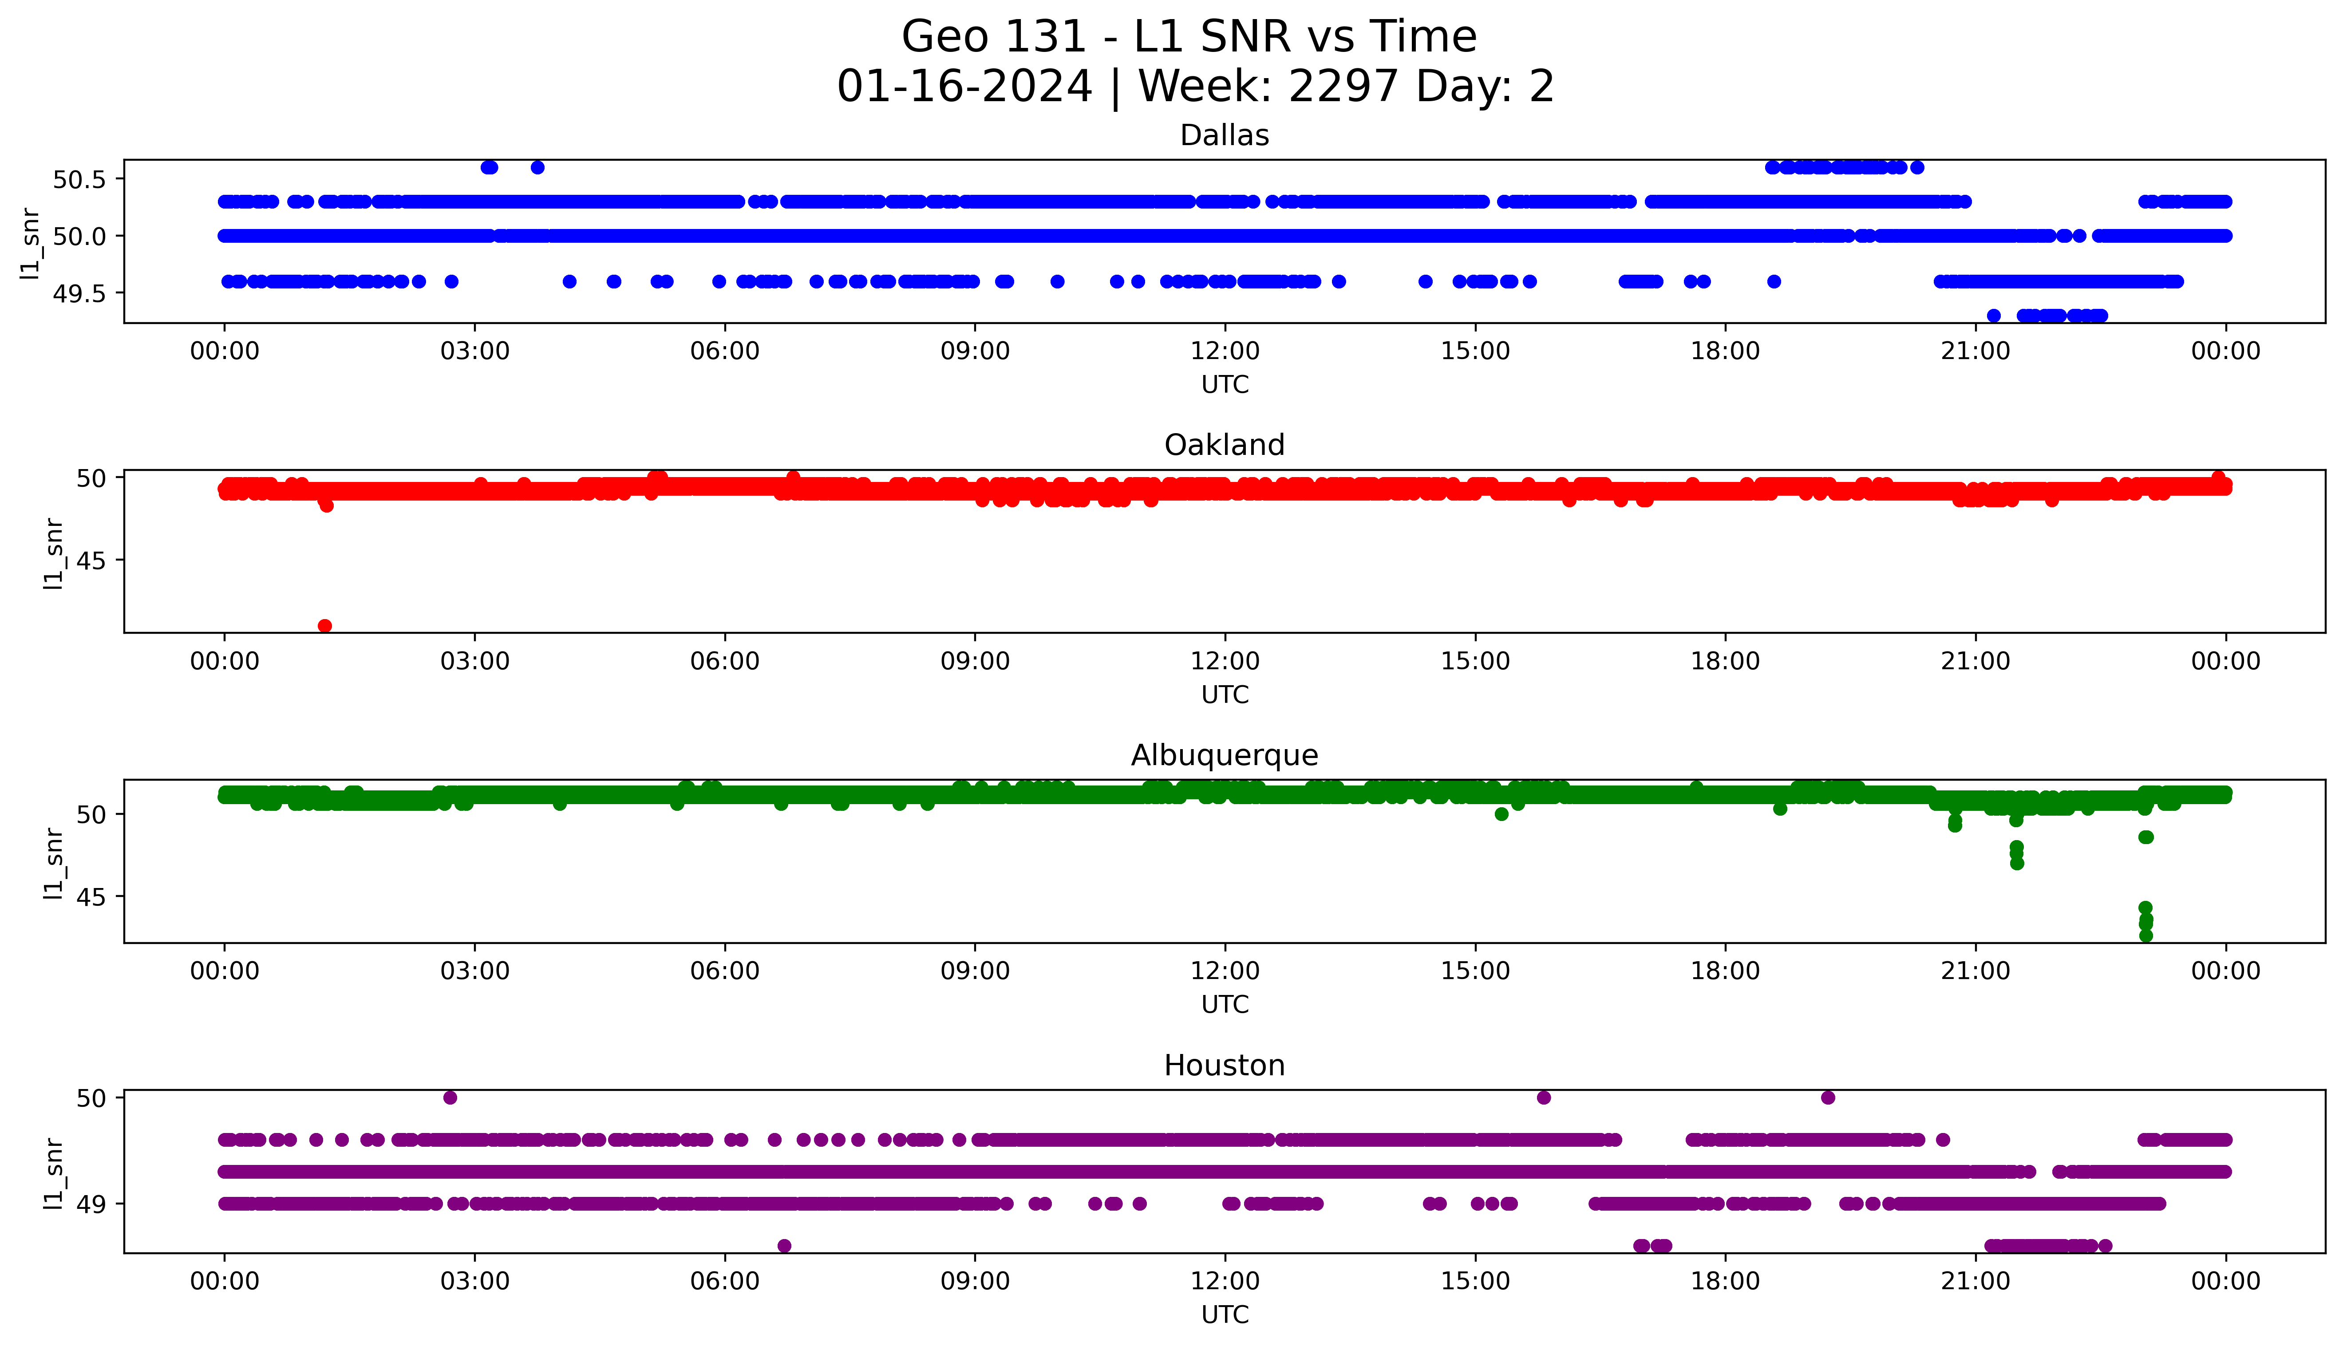Click the 50 y-tick on the Albuquerque plot
Screen dimensions: 2343x1346
coord(91,814)
